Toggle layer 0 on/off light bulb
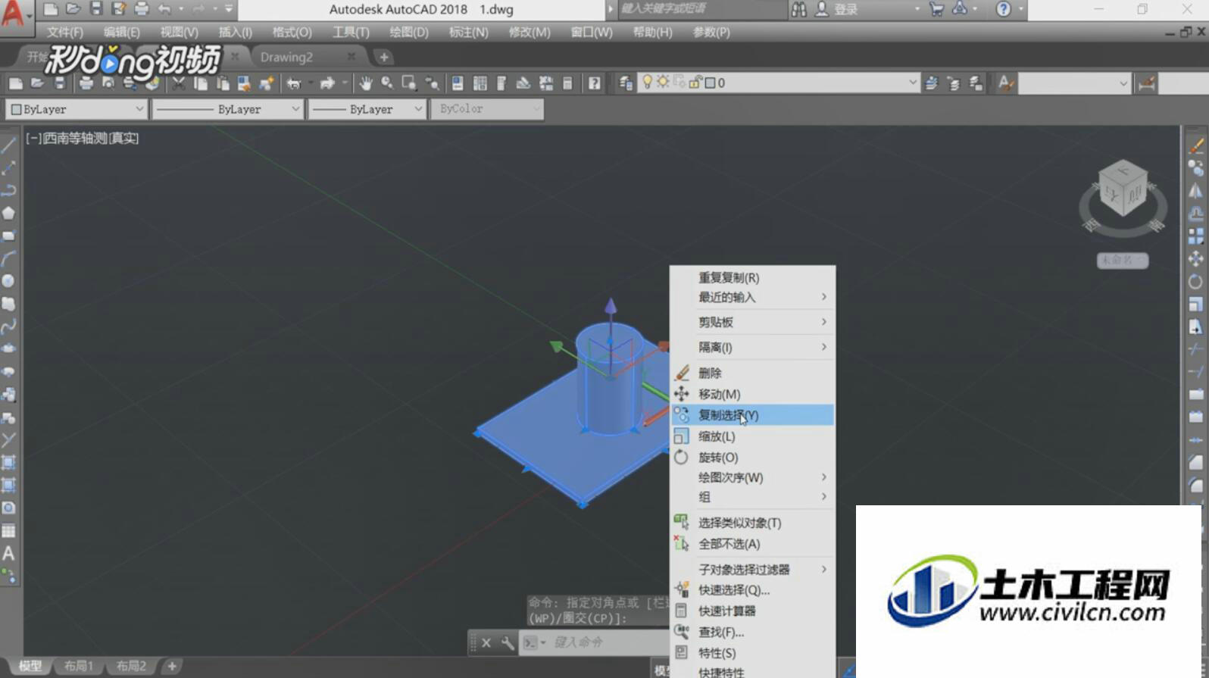The height and width of the screenshot is (678, 1209). [x=647, y=82]
